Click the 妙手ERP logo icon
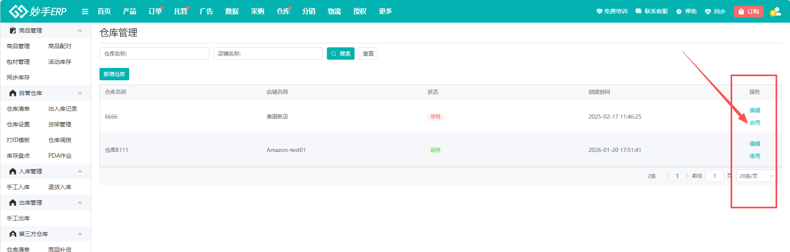790x252 pixels. pyautogui.click(x=18, y=11)
